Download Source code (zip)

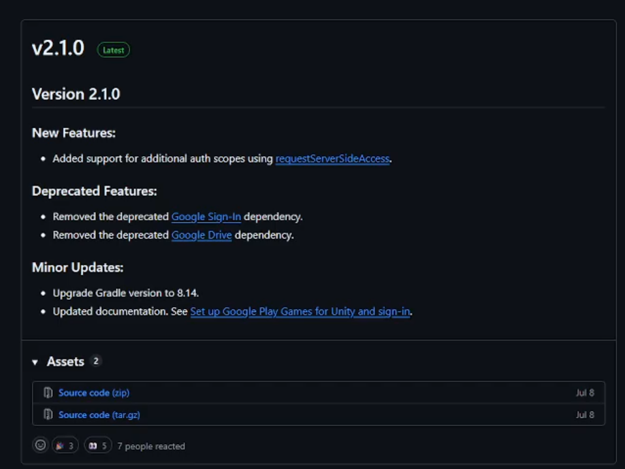click(x=93, y=393)
